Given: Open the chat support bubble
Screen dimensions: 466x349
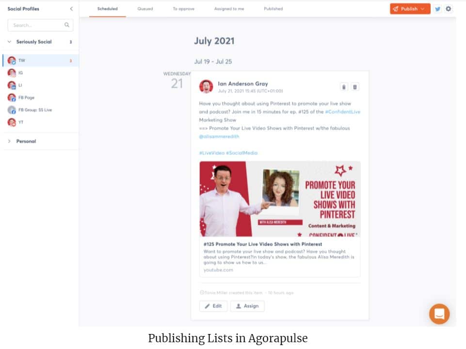Looking at the screenshot, I should click(439, 314).
